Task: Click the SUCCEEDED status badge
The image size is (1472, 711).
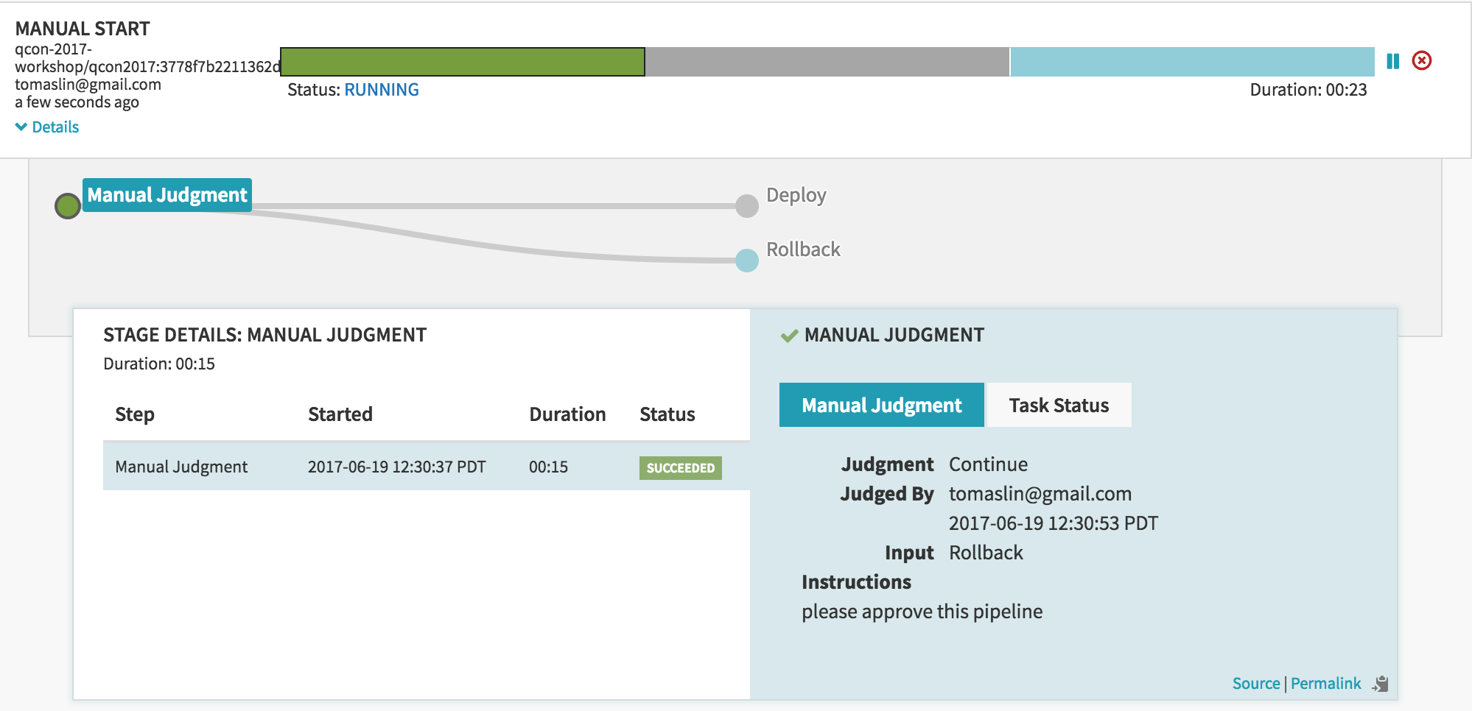Action: [x=680, y=468]
